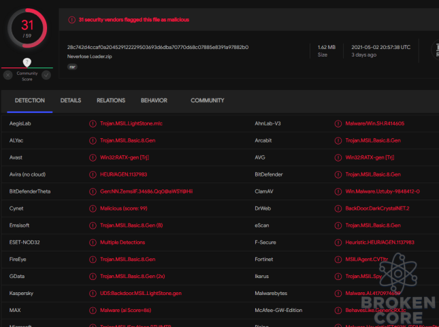This screenshot has width=439, height=327.
Task: Click alert icon in AhnLab-V3 row
Action: pos(338,123)
